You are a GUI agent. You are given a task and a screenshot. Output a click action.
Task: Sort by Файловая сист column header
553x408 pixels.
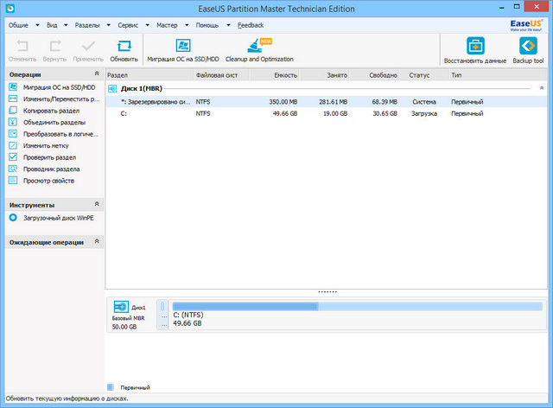coord(222,75)
